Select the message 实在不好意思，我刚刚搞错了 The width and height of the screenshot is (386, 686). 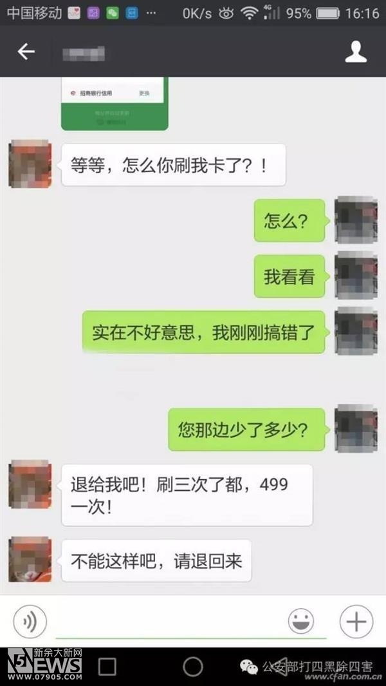click(204, 332)
